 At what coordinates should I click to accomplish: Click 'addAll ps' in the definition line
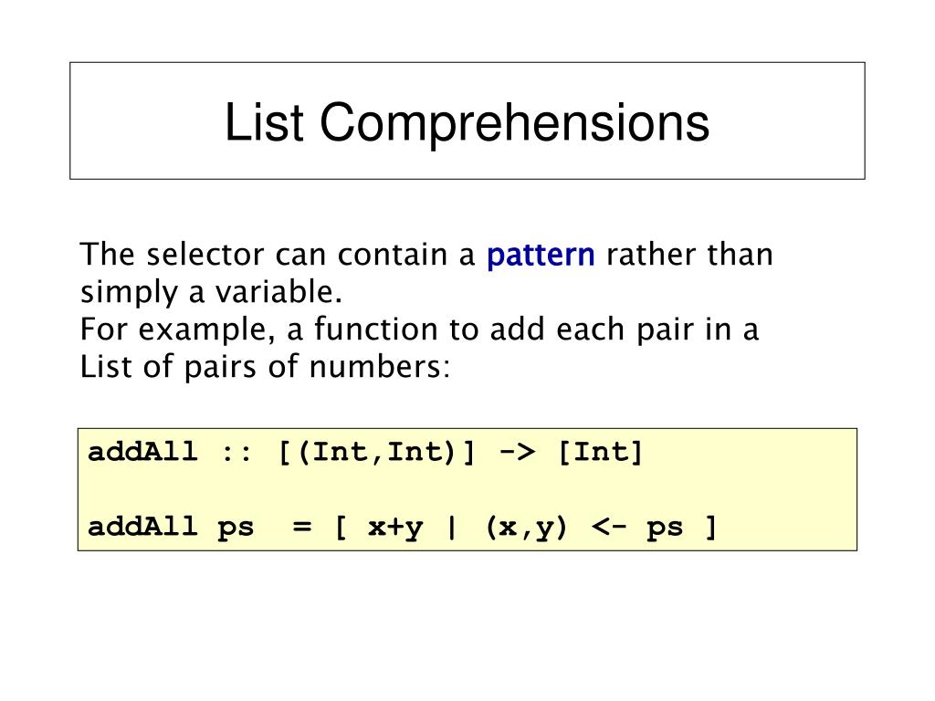click(171, 528)
